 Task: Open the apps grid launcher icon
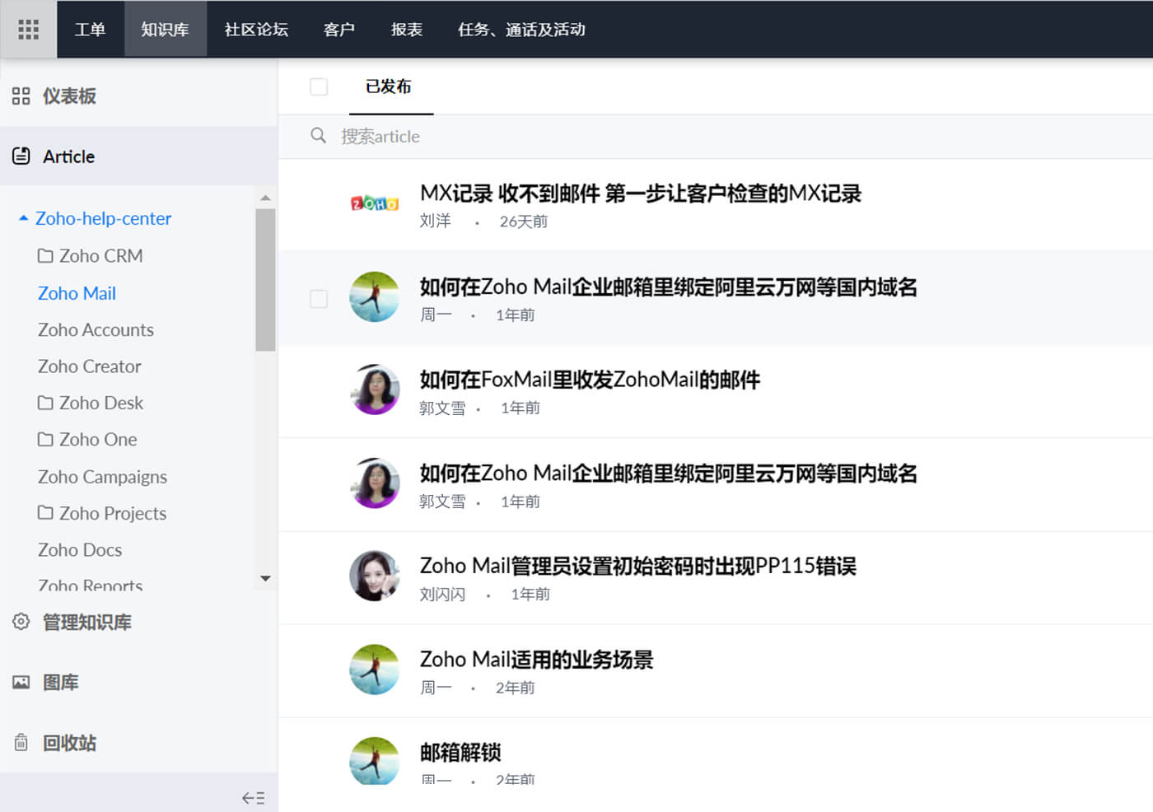click(29, 30)
